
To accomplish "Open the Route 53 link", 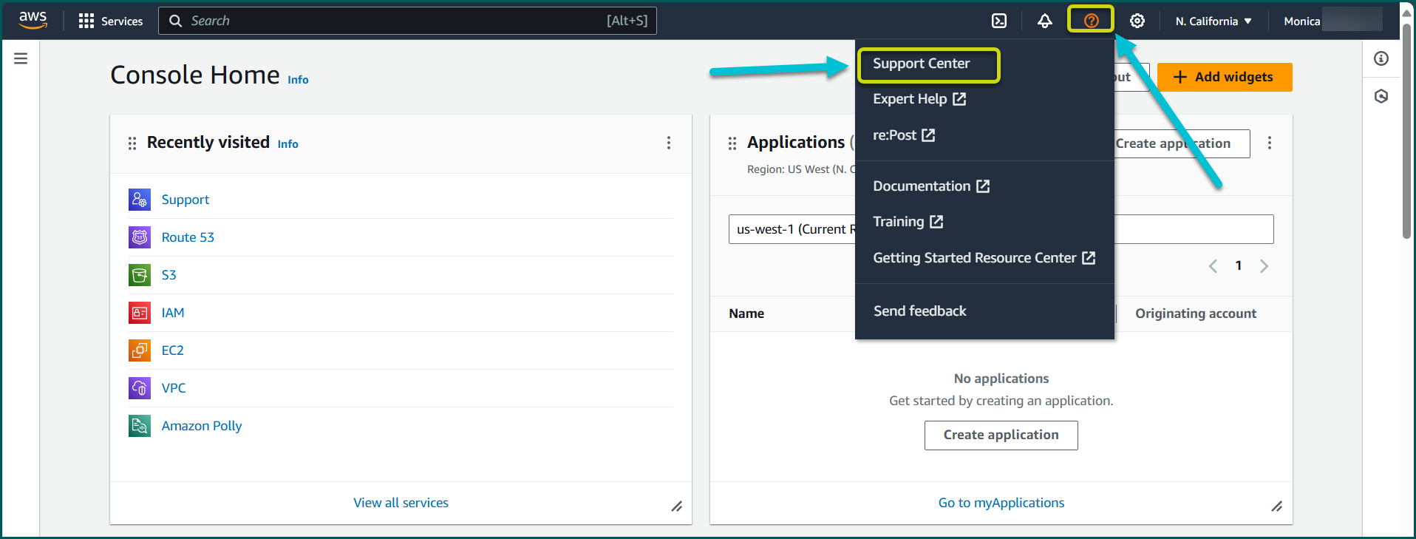I will (x=188, y=237).
